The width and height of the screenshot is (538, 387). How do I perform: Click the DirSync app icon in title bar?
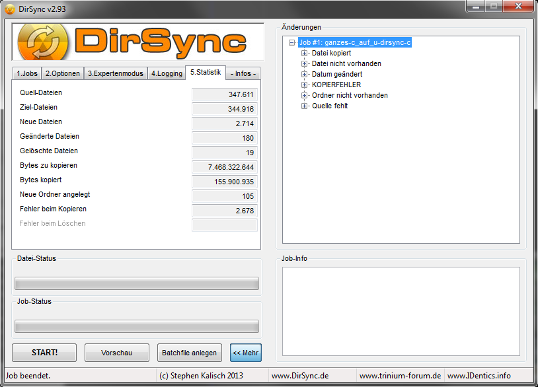(x=10, y=9)
